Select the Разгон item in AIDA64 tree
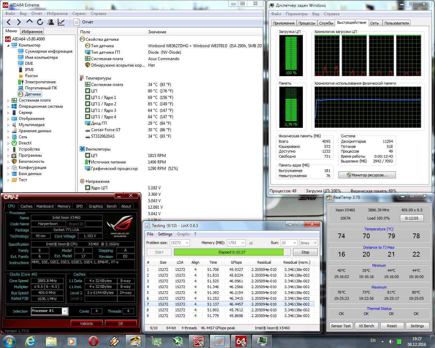This screenshot has height=348, width=435. [x=31, y=76]
